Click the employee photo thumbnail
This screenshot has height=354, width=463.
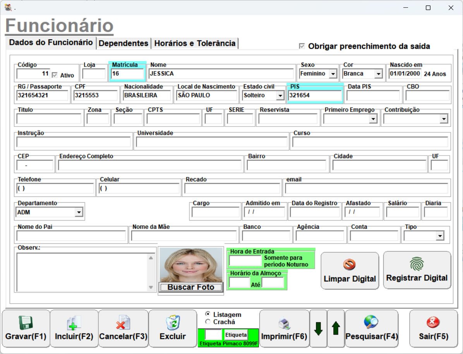(191, 265)
